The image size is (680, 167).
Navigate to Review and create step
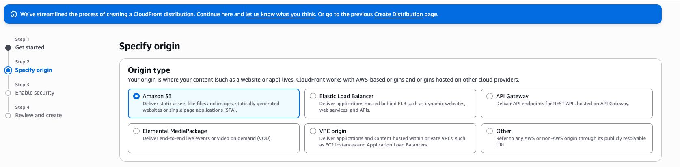point(39,116)
